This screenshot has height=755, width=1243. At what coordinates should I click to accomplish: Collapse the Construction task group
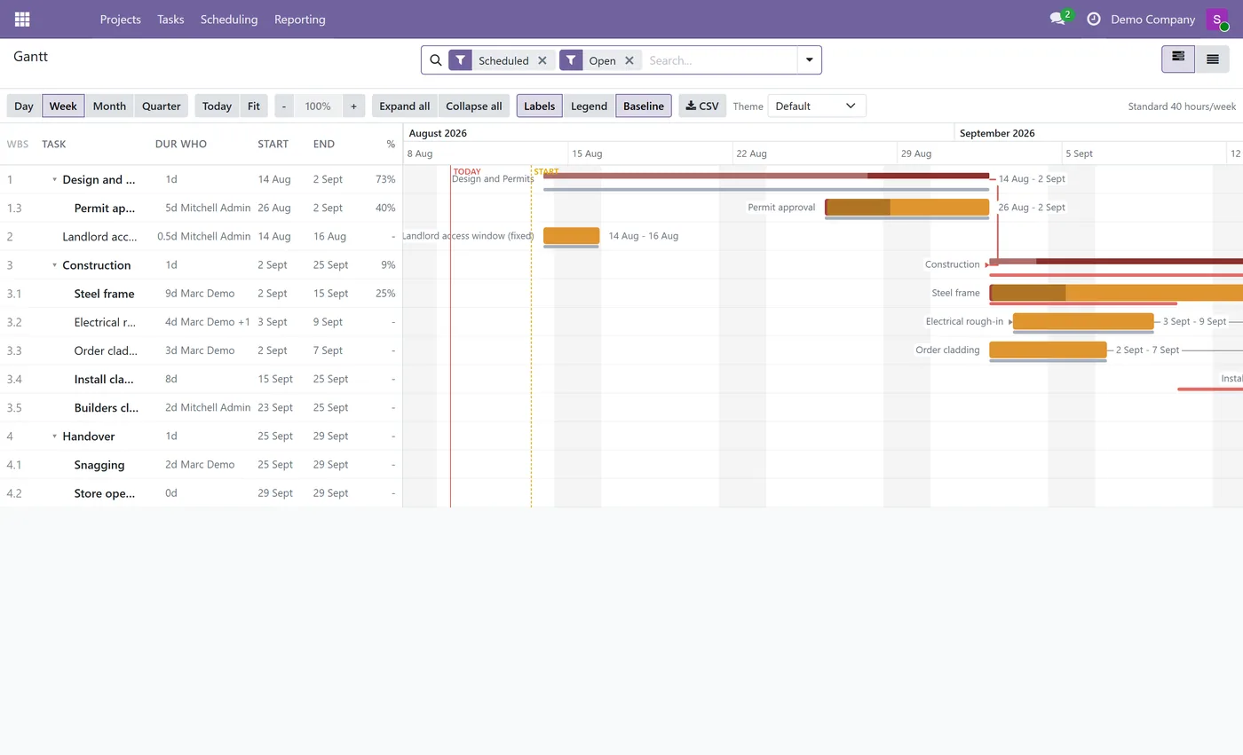coord(54,265)
